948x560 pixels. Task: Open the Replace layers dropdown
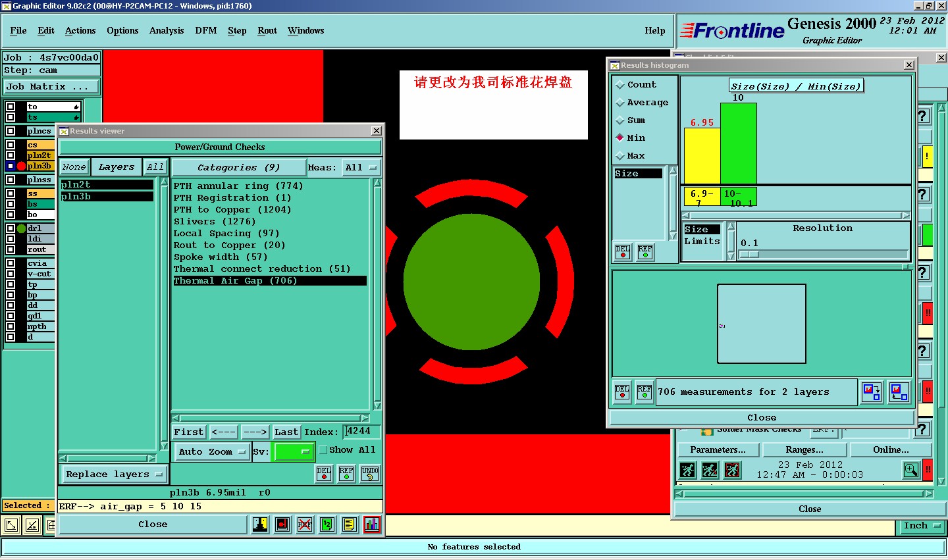click(114, 474)
